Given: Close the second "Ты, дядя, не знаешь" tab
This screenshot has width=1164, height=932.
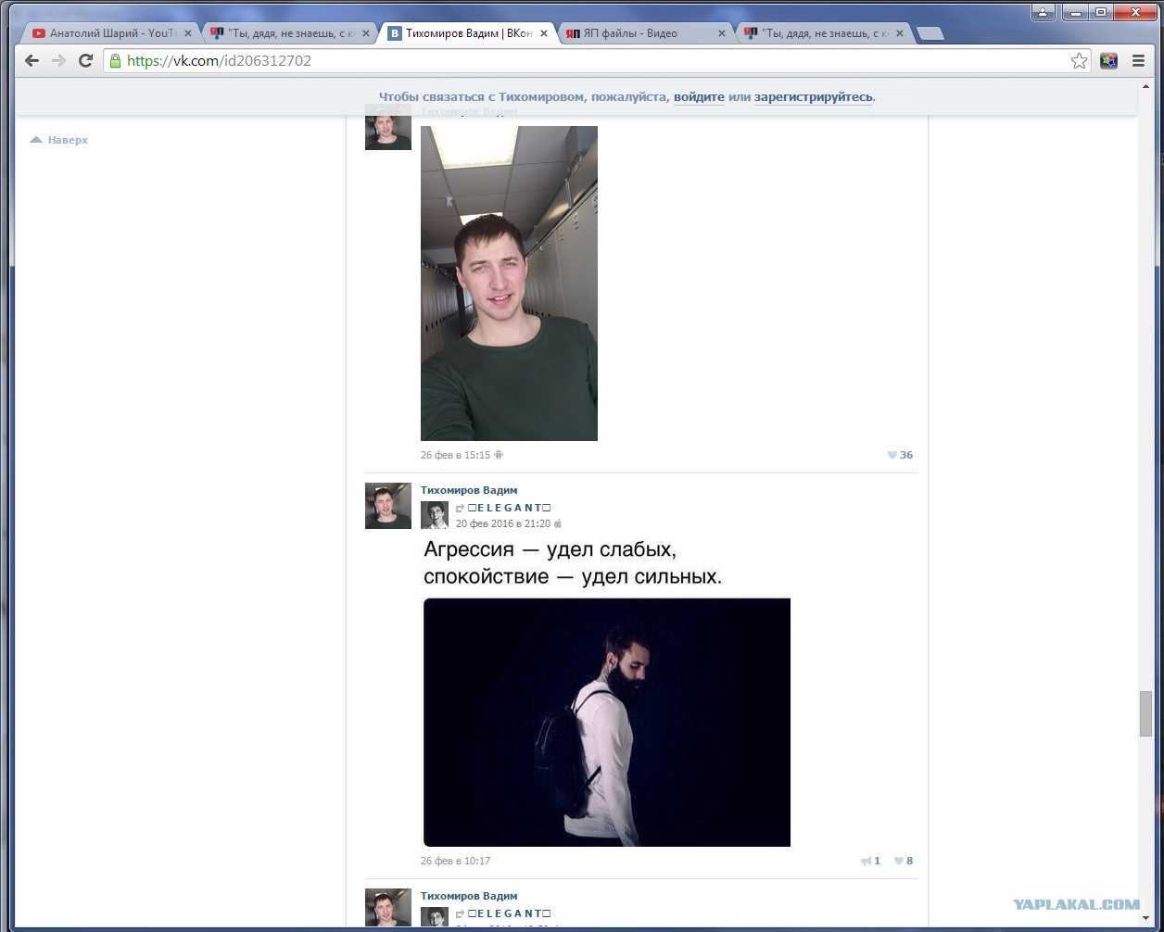Looking at the screenshot, I should (x=366, y=33).
